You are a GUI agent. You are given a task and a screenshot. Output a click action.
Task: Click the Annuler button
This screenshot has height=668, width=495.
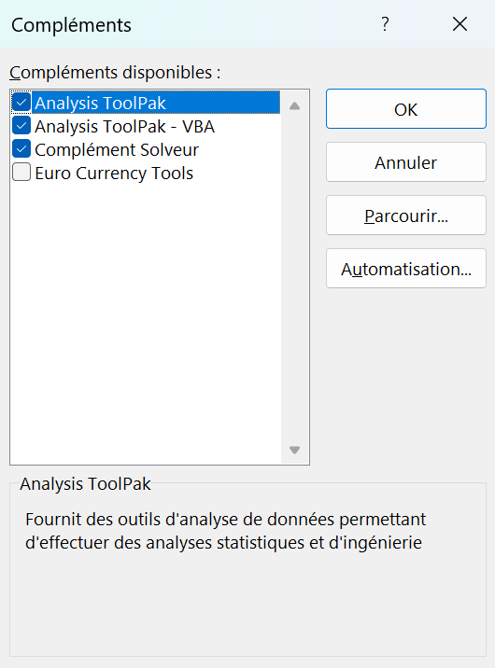click(406, 162)
